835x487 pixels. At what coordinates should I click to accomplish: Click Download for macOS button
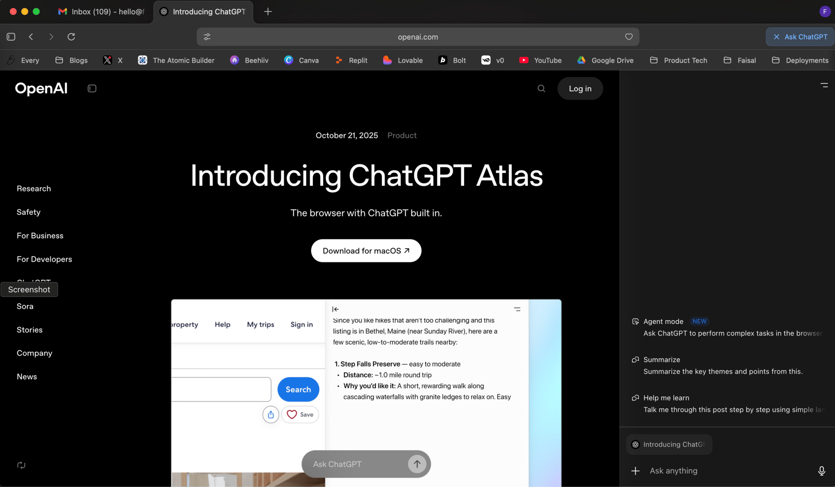[366, 251]
